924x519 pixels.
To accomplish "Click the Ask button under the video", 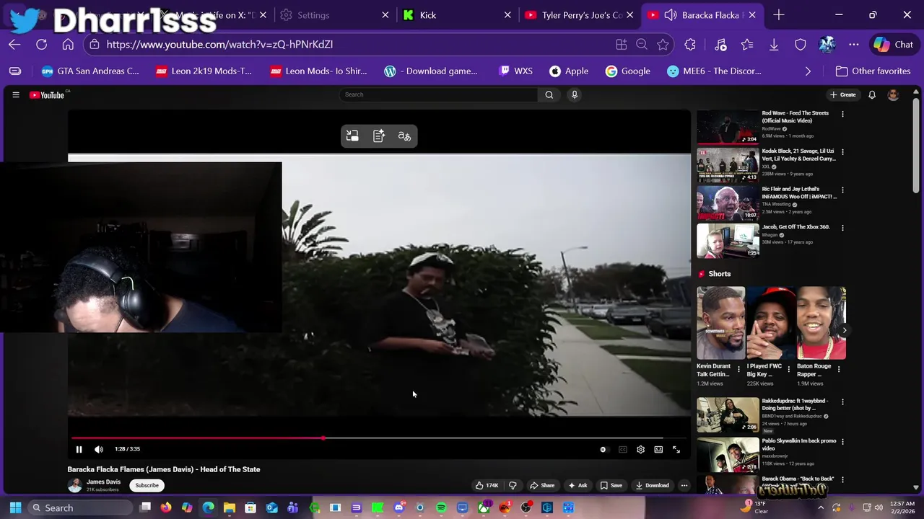I will click(577, 485).
